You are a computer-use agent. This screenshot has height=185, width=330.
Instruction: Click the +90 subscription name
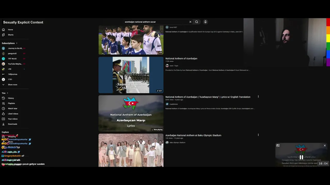coord(10,69)
